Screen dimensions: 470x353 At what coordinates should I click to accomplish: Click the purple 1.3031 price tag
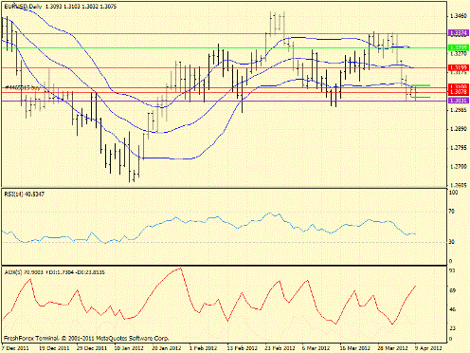(x=459, y=101)
